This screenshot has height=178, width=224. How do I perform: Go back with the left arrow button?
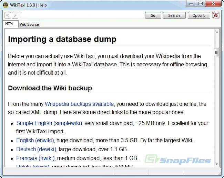point(8,15)
